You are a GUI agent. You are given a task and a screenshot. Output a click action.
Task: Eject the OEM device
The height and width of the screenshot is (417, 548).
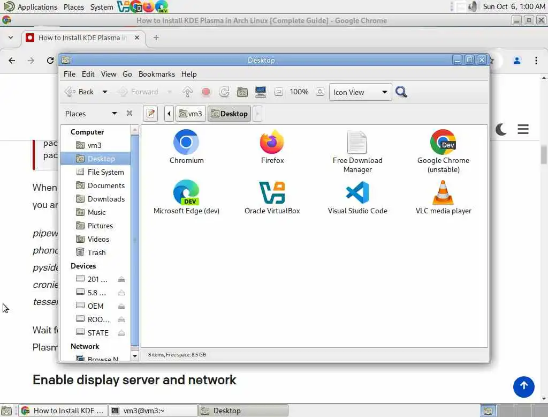(x=121, y=307)
